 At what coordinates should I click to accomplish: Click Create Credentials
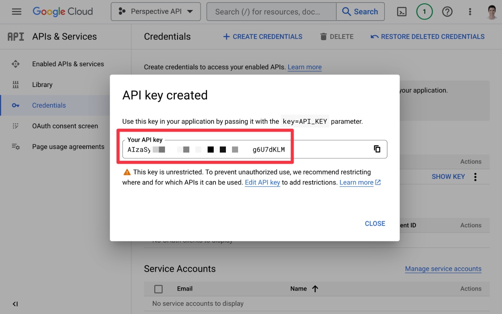point(262,37)
